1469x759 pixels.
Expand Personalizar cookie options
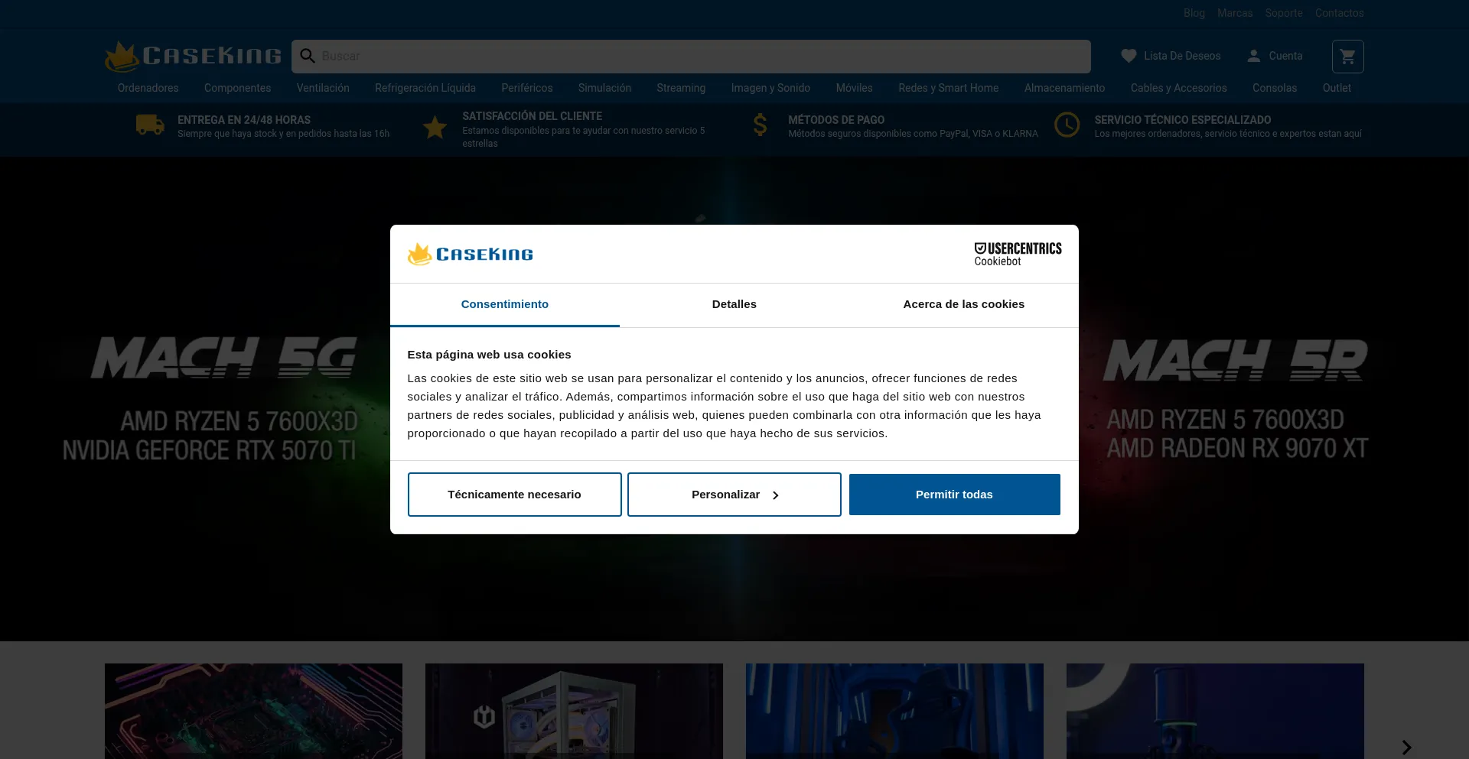[734, 495]
